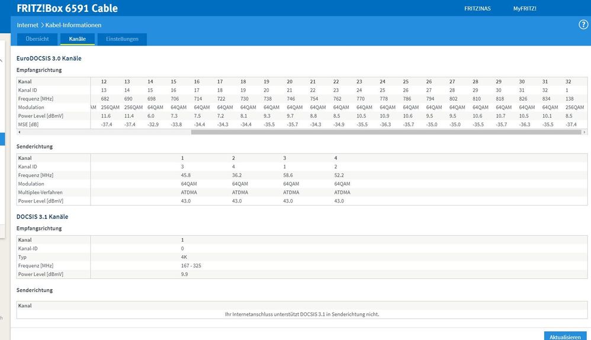Click upstream frequency 45.8

pyautogui.click(x=185, y=175)
